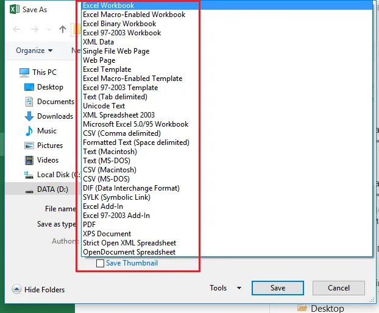Image resolution: width=379 pixels, height=313 pixels.
Task: Choose PDF as save type
Action: pos(227,225)
